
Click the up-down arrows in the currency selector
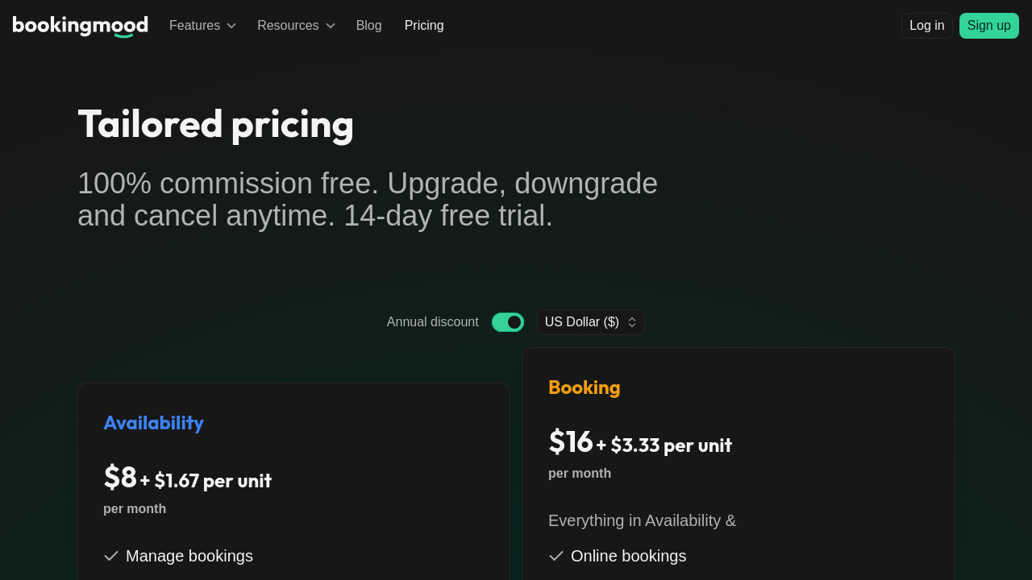[x=632, y=322]
